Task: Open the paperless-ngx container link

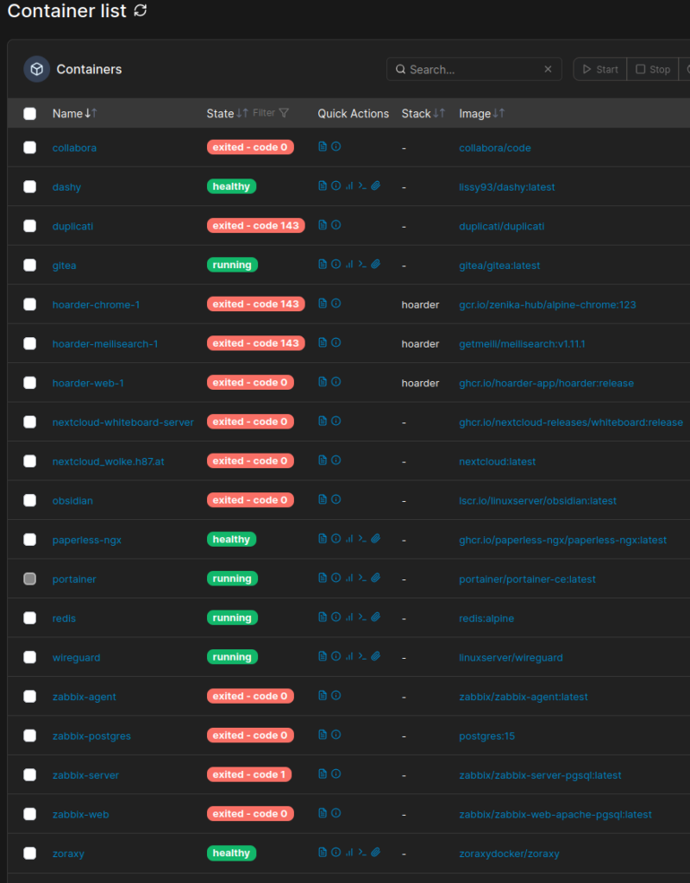Action: (87, 540)
